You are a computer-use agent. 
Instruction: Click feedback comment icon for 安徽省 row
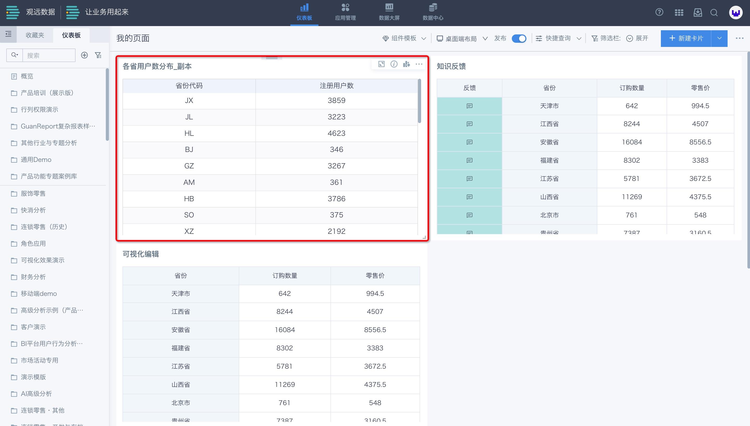469,142
